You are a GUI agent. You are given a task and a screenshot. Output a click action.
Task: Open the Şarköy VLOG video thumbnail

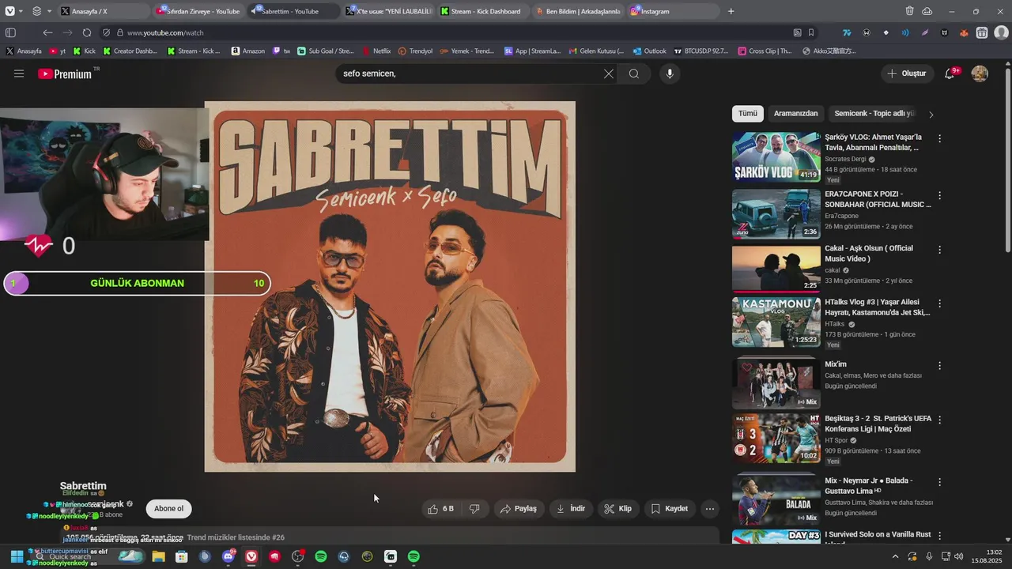pos(776,156)
